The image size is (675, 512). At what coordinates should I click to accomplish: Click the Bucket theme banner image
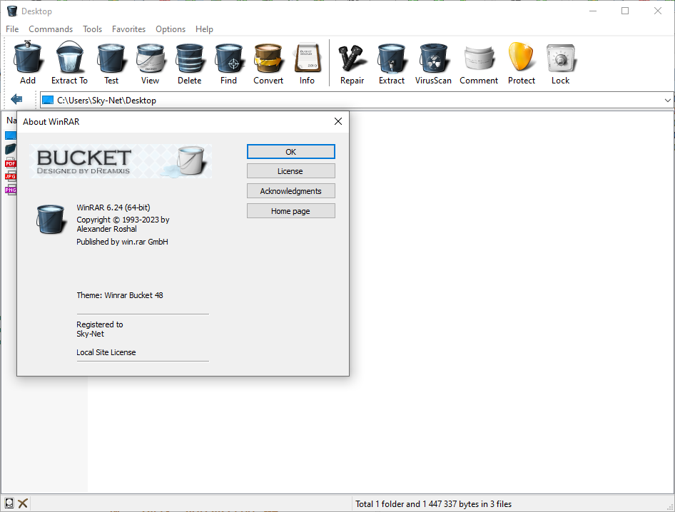[121, 161]
